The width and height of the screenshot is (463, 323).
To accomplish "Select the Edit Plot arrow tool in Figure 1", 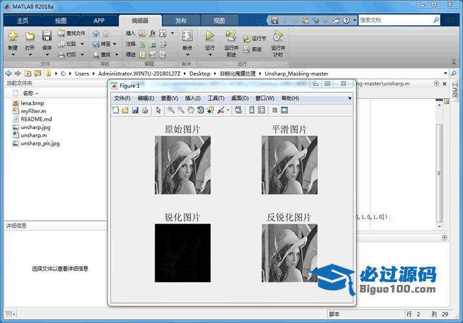I will pyautogui.click(x=159, y=110).
